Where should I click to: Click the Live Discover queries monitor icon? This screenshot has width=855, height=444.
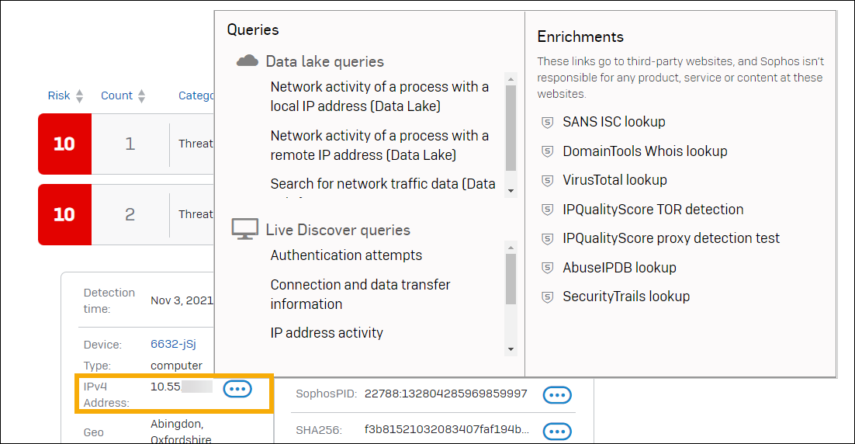(246, 230)
